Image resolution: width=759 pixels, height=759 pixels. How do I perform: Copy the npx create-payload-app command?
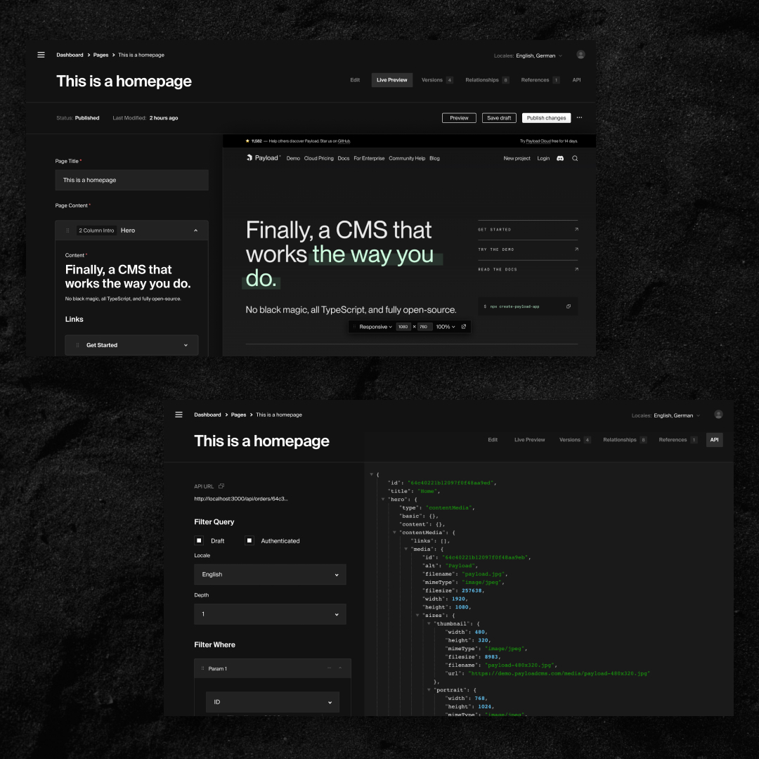point(569,306)
